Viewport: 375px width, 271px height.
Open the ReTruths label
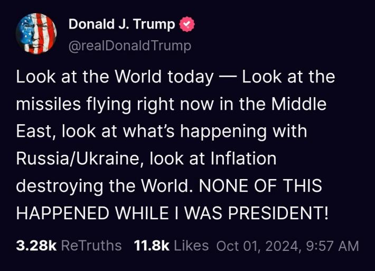(91, 246)
